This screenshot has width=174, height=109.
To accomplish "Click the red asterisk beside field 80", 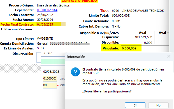I will [58, 85].
